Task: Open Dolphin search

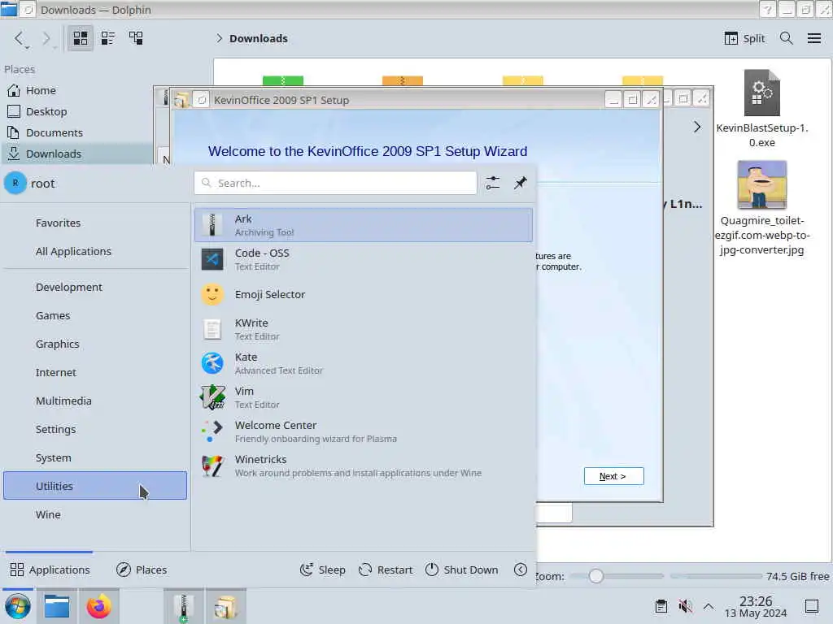Action: [787, 38]
